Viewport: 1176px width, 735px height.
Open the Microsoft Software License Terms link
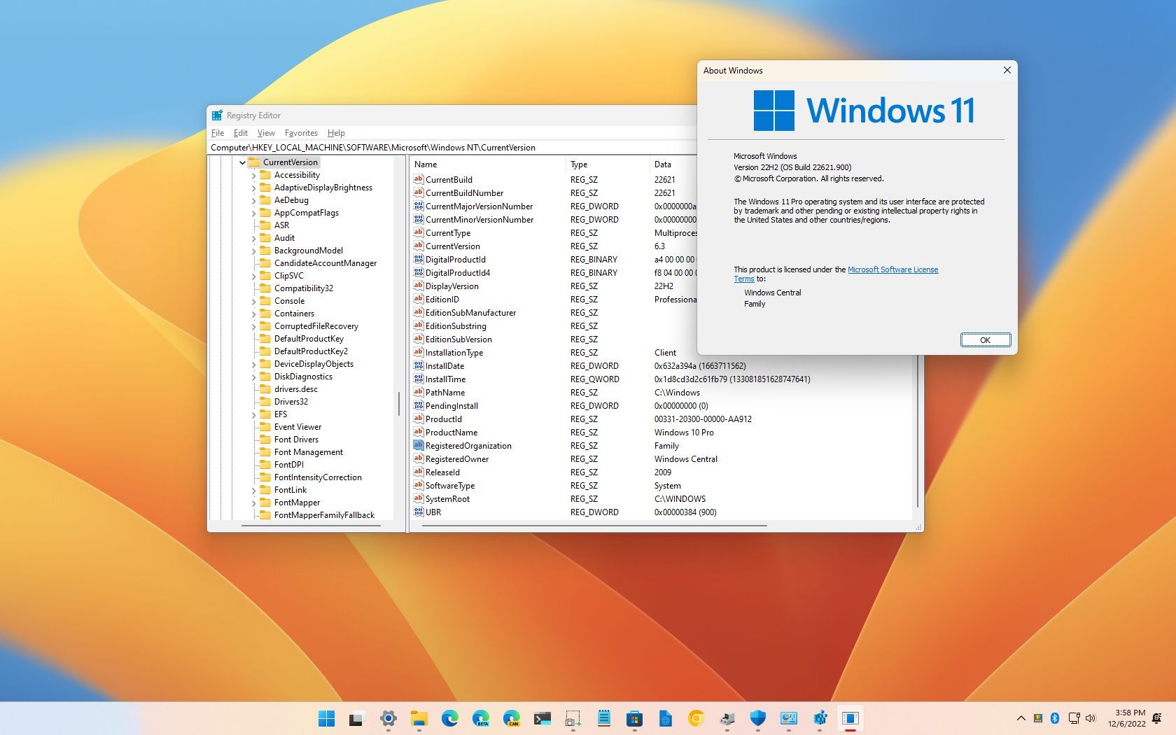click(893, 269)
